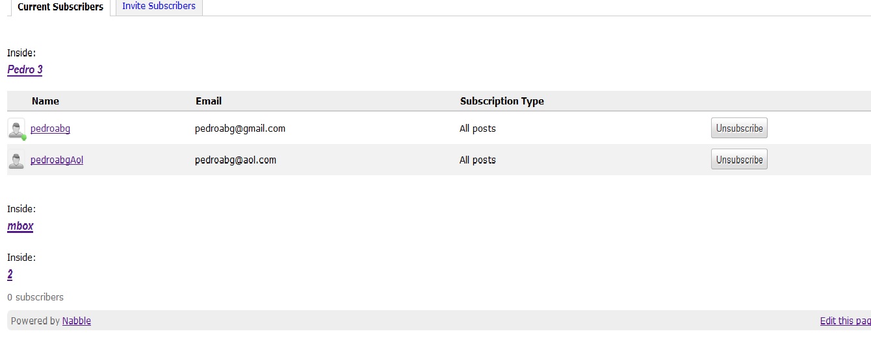This screenshot has width=871, height=364.
Task: Open the pedroabgAol profile link
Action: [x=57, y=160]
